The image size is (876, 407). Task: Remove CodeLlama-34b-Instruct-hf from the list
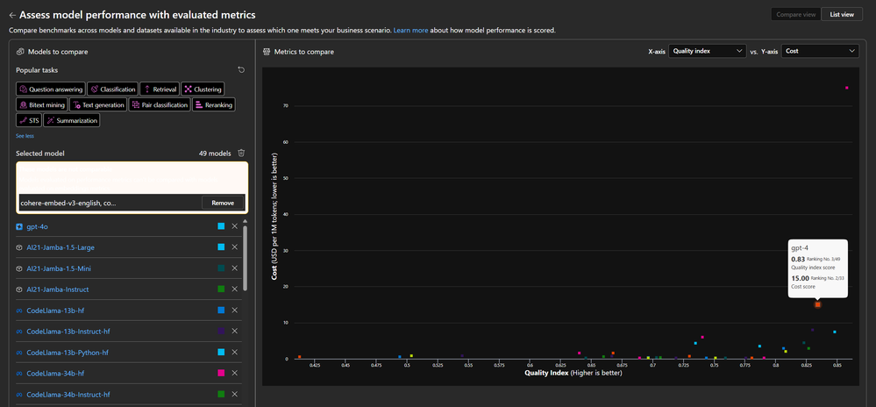pyautogui.click(x=235, y=394)
